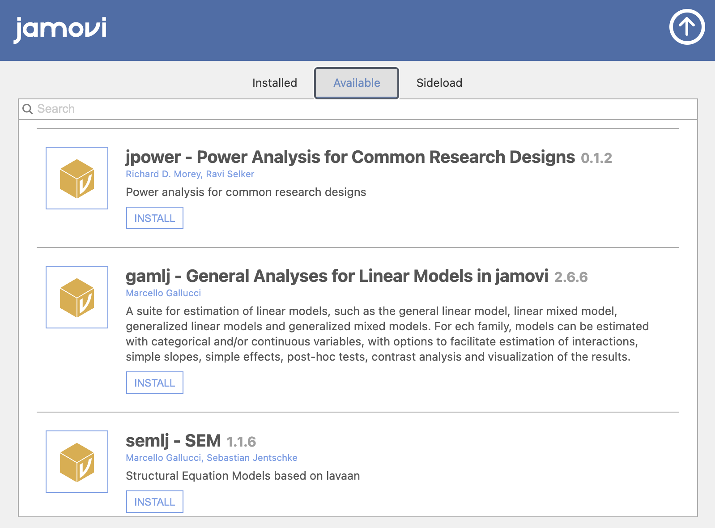This screenshot has width=715, height=528.
Task: Open the Sideload tab
Action: point(439,83)
